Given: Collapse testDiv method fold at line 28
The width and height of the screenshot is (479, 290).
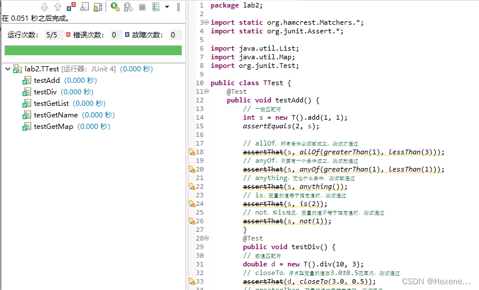Looking at the screenshot, I should [206, 238].
